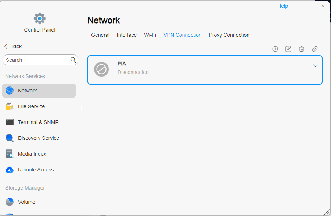
Task: Click the sidebar splitter handle
Action: tap(81, 108)
